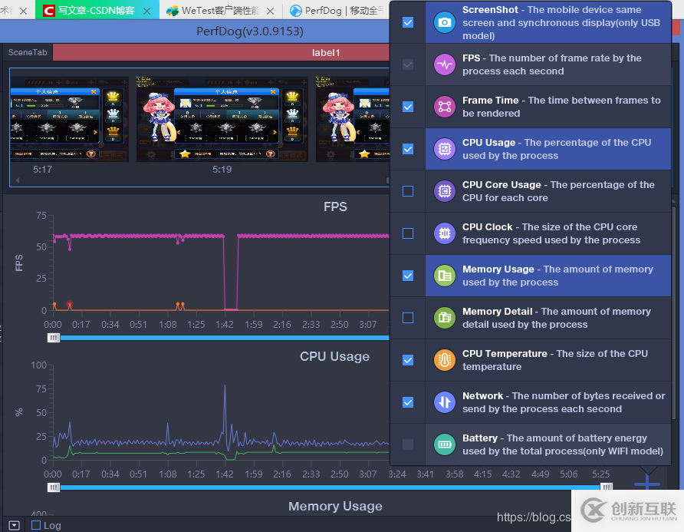Screen dimensions: 684x532
Task: Select the Battery description row
Action: (548, 444)
